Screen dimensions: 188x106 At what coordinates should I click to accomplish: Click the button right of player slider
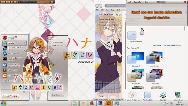coord(52,2)
